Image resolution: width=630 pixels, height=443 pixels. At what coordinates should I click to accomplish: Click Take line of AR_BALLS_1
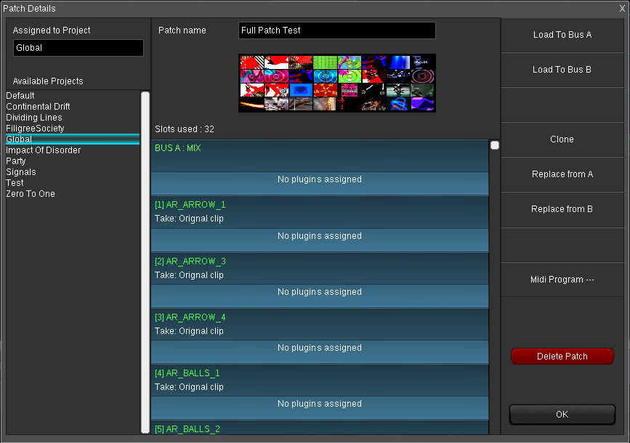189,387
